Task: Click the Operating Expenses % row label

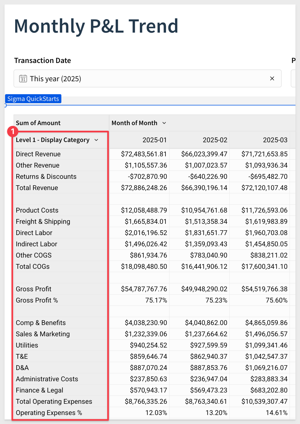Action: click(x=49, y=413)
